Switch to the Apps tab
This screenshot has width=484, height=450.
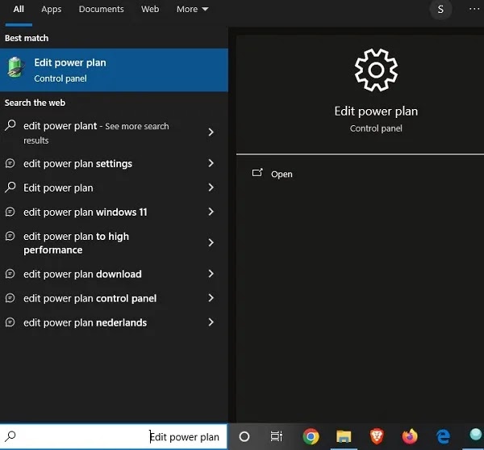[52, 9]
